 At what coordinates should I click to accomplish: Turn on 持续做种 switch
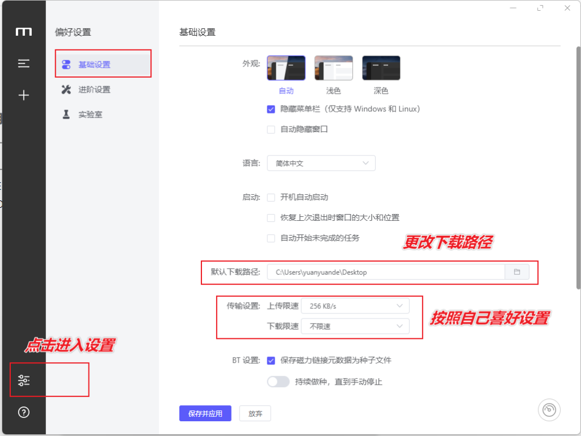[278, 381]
